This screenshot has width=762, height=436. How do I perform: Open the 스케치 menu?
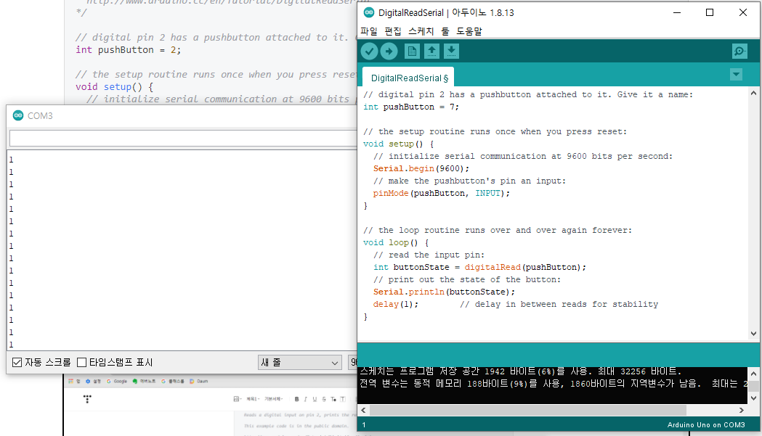pyautogui.click(x=421, y=31)
